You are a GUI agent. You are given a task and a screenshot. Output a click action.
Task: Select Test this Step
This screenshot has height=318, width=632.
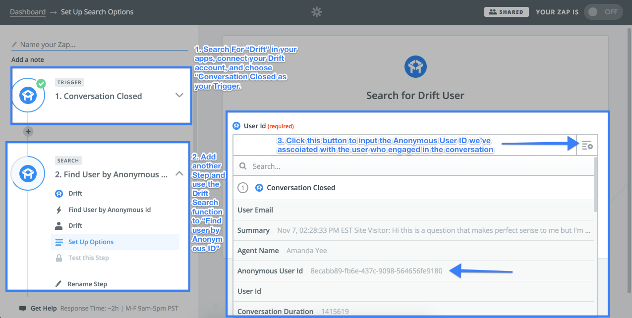coord(89,258)
